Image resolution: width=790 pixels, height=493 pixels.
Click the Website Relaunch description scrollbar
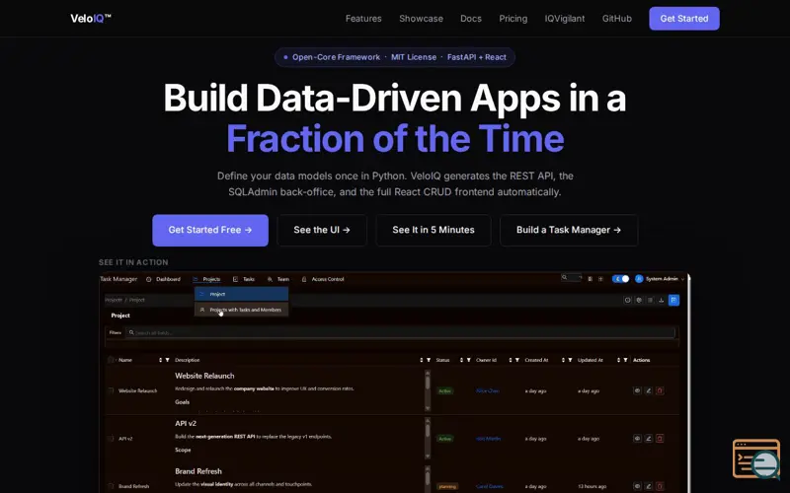click(428, 390)
